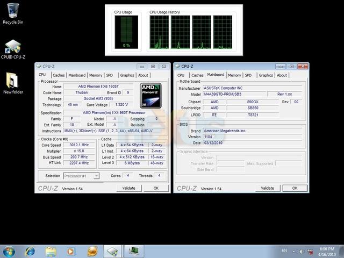The width and height of the screenshot is (344, 258).
Task: Click the core voltage value '1.320 V'
Action: click(x=121, y=105)
